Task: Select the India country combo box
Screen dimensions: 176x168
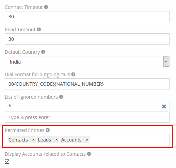Action: [x=87, y=61]
